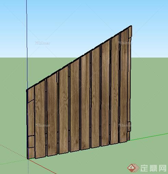Click the top-right corner block of fence

130,32
